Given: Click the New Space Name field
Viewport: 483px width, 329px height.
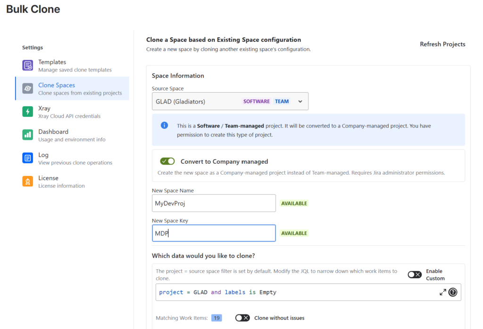Looking at the screenshot, I should pos(214,203).
